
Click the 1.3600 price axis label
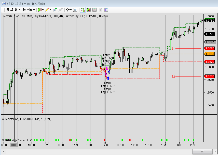(210, 67)
